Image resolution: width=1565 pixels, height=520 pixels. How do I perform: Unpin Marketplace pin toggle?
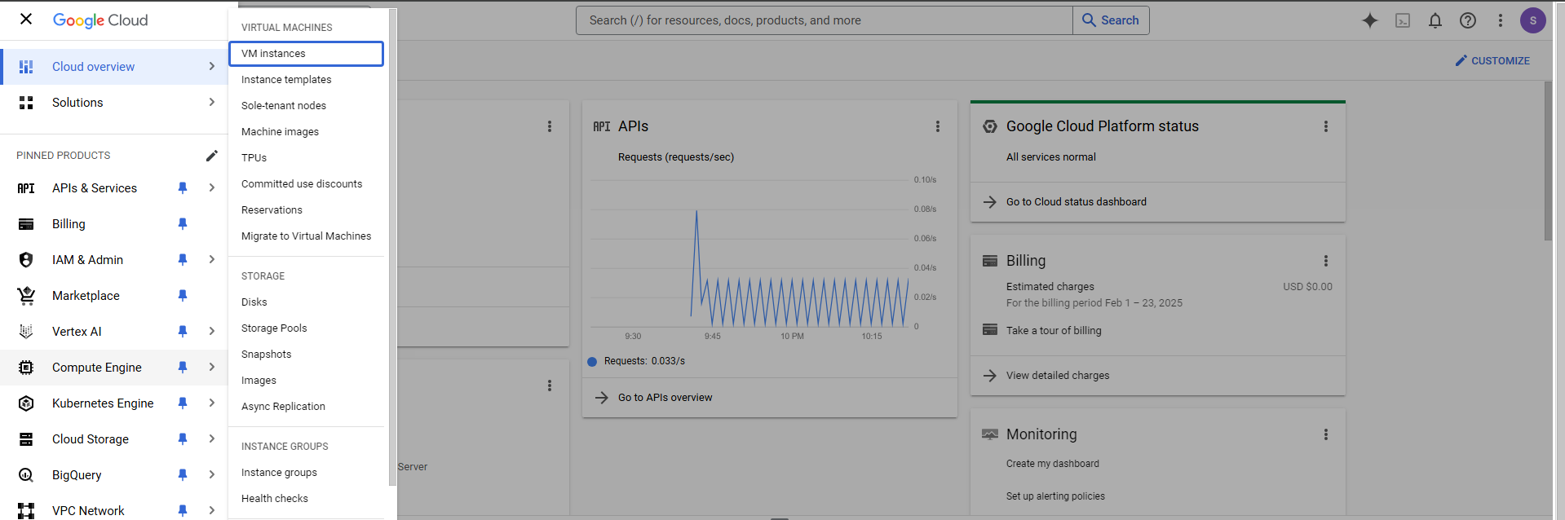(183, 296)
